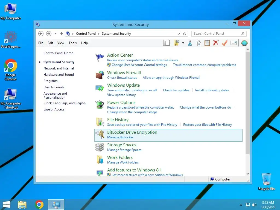Open the folder options dropdown arrow
Image resolution: width=280 pixels, height=210 pixels.
(x=183, y=43)
